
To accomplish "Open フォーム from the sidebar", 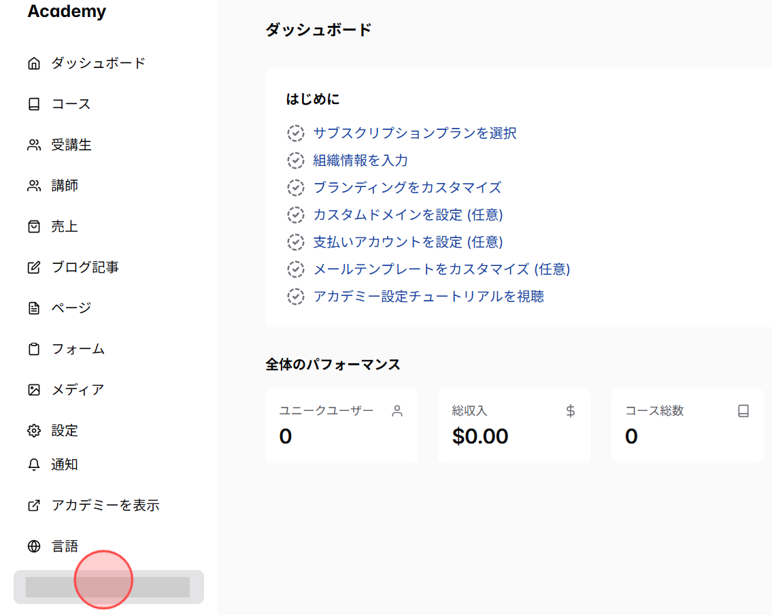I will click(x=77, y=348).
